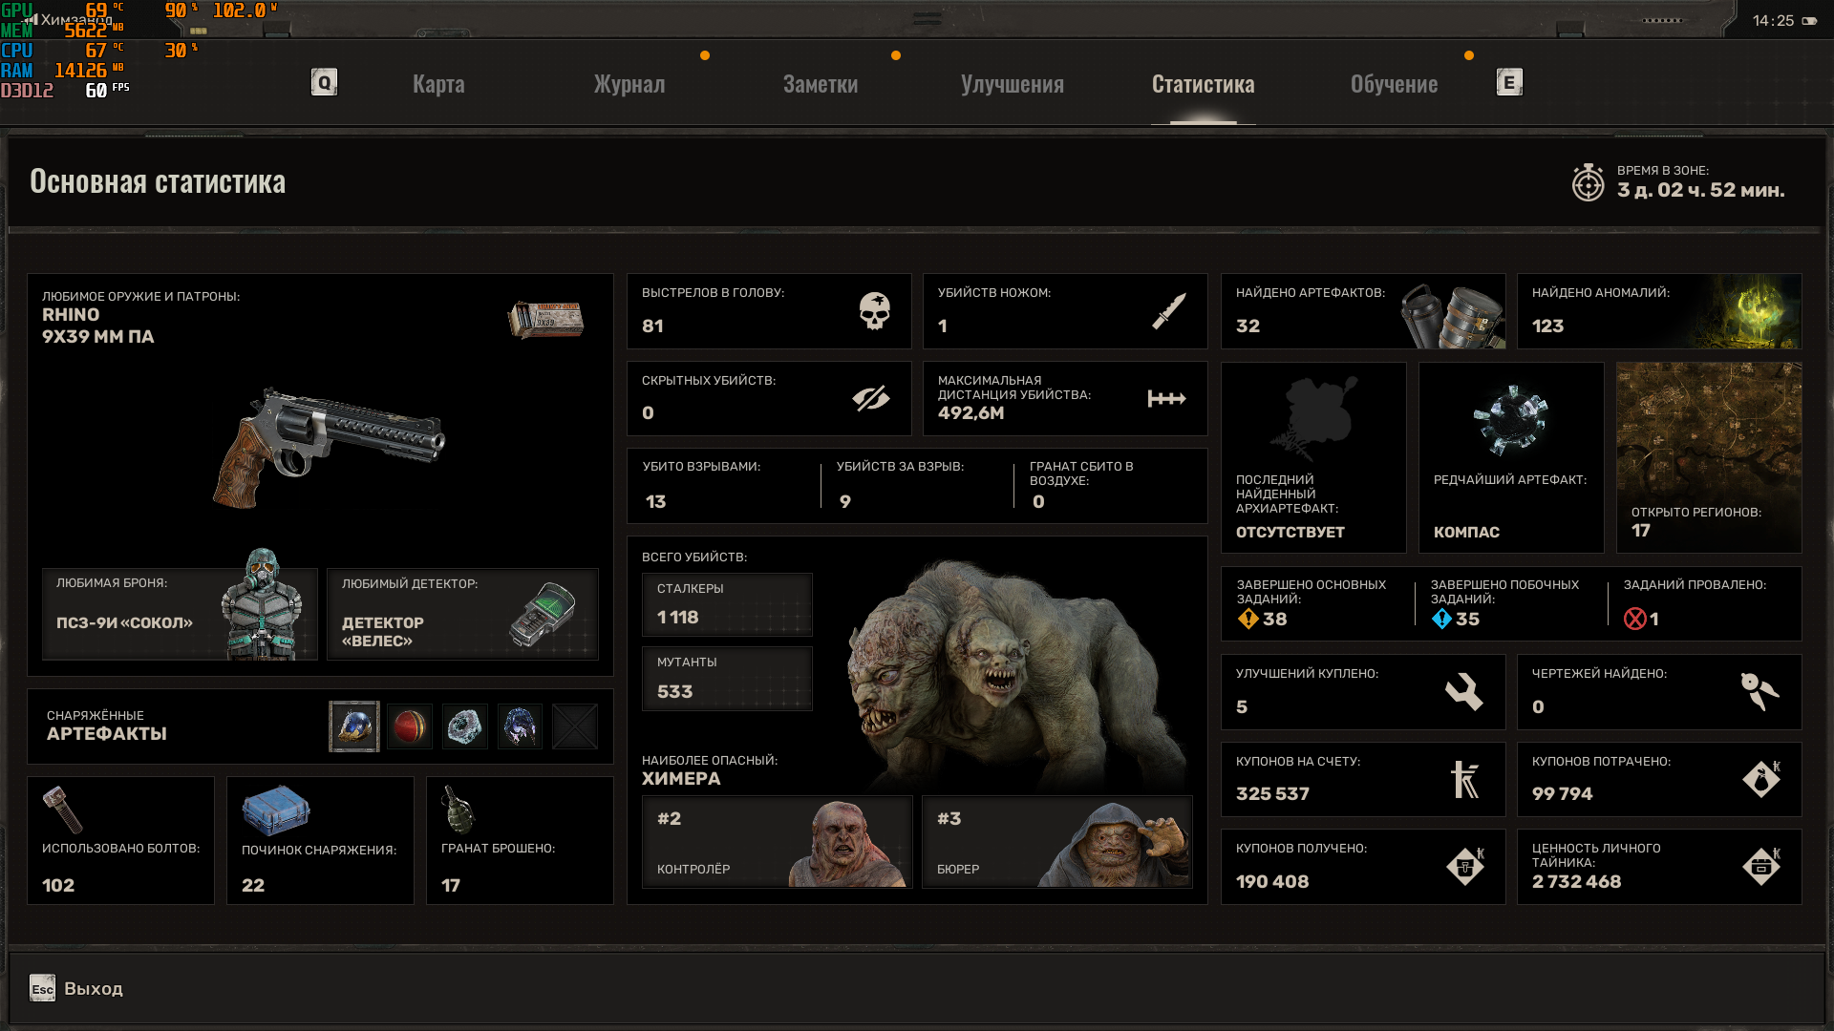Click the grenade icon above Гранат брошено

point(458,810)
